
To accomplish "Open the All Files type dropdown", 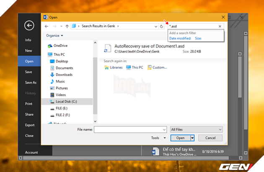I will pyautogui.click(x=196, y=130).
